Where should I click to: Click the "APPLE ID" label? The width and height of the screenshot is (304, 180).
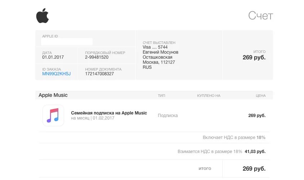coord(50,36)
